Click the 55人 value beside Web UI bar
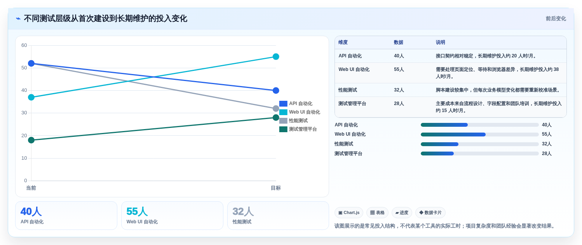Screen dimensions: 582x245 (547, 134)
